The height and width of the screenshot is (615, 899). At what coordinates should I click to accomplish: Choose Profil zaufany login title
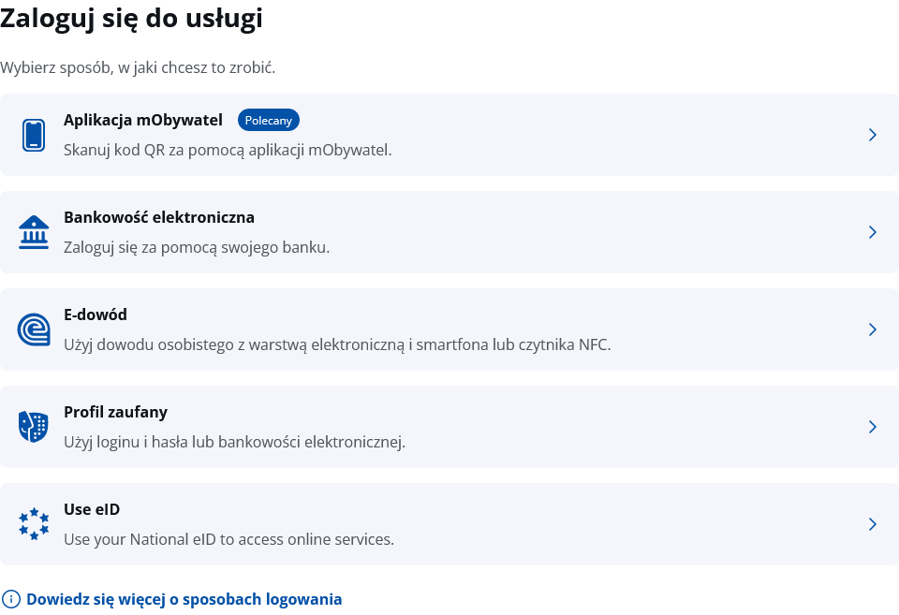pos(115,412)
